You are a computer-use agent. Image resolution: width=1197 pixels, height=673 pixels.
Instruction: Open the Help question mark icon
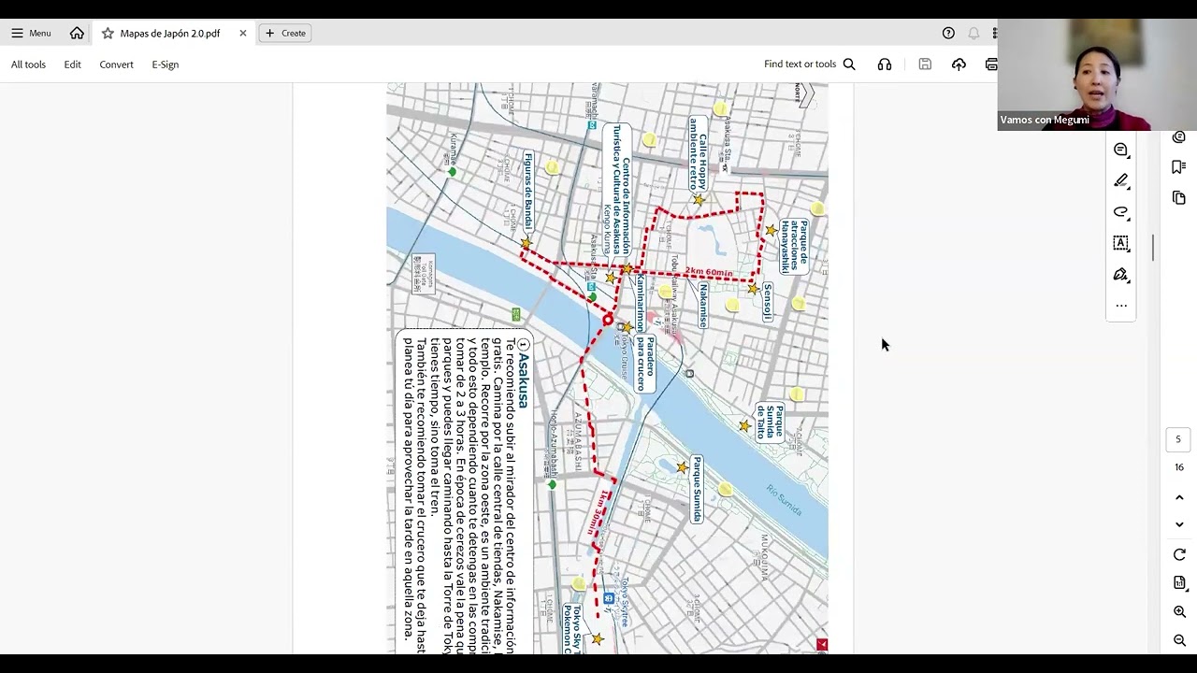(x=948, y=33)
